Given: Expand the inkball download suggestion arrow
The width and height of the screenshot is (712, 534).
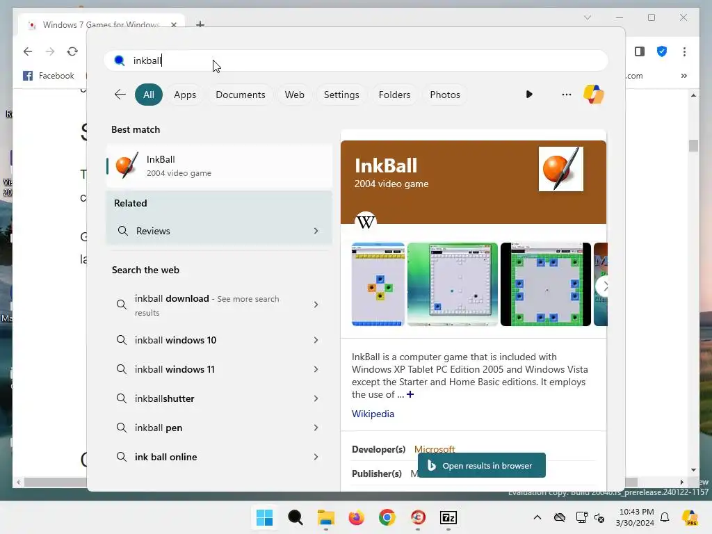Looking at the screenshot, I should point(316,305).
